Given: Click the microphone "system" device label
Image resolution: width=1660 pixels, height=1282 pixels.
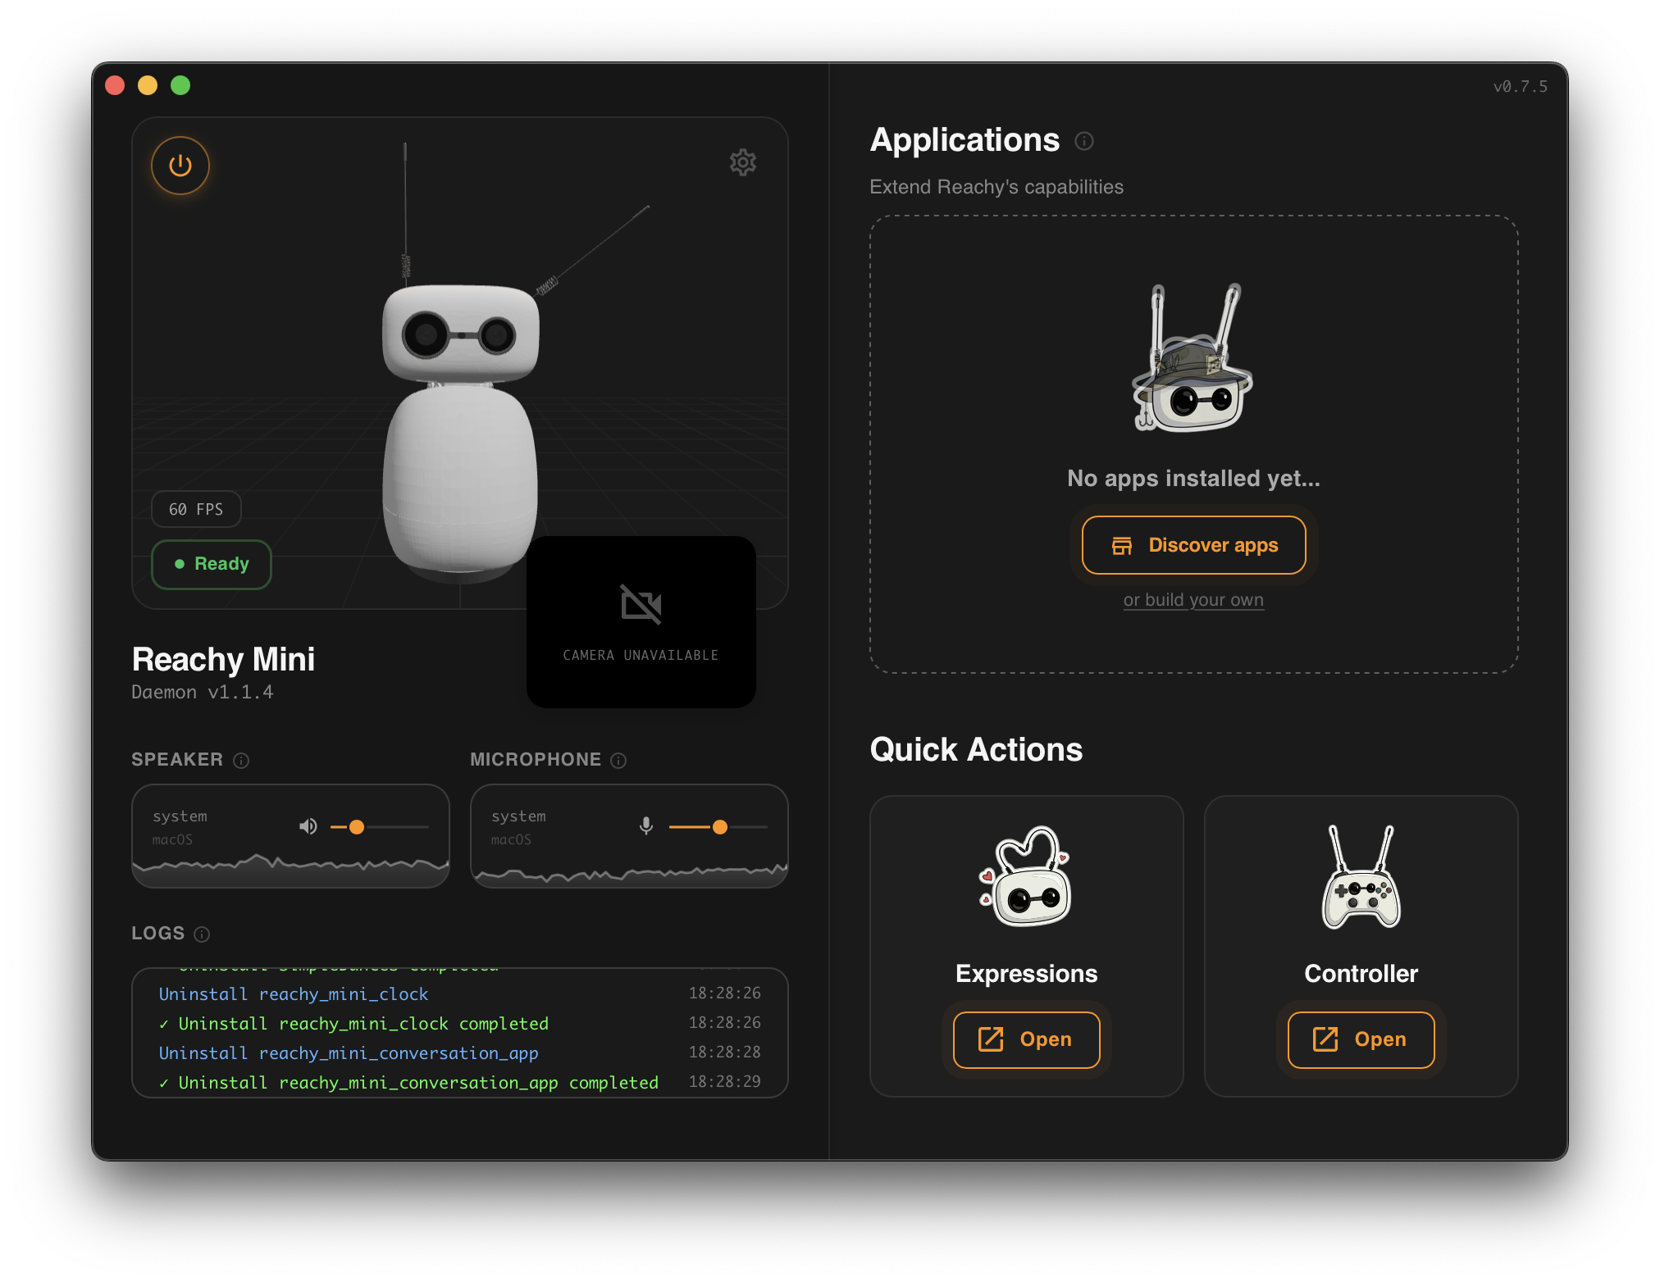Looking at the screenshot, I should click(x=518, y=816).
